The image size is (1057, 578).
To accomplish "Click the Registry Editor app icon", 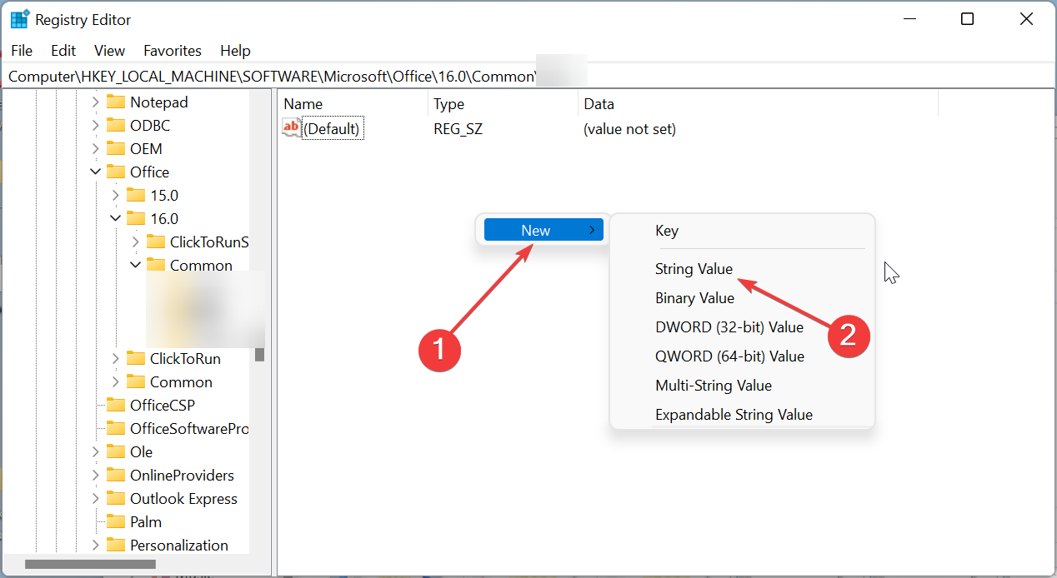I will (19, 19).
